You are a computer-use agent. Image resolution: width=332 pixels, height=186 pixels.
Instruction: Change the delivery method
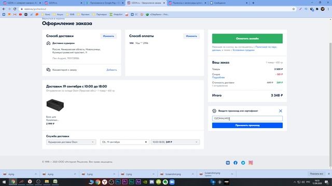(108, 36)
